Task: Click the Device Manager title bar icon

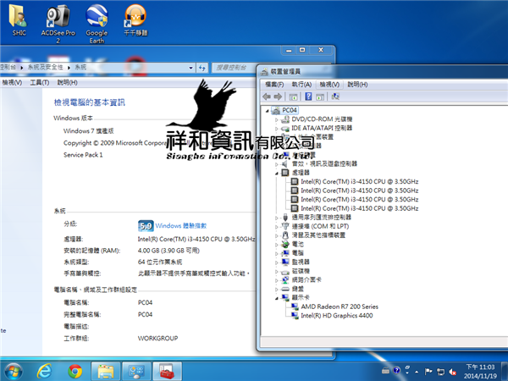Action: click(x=265, y=71)
